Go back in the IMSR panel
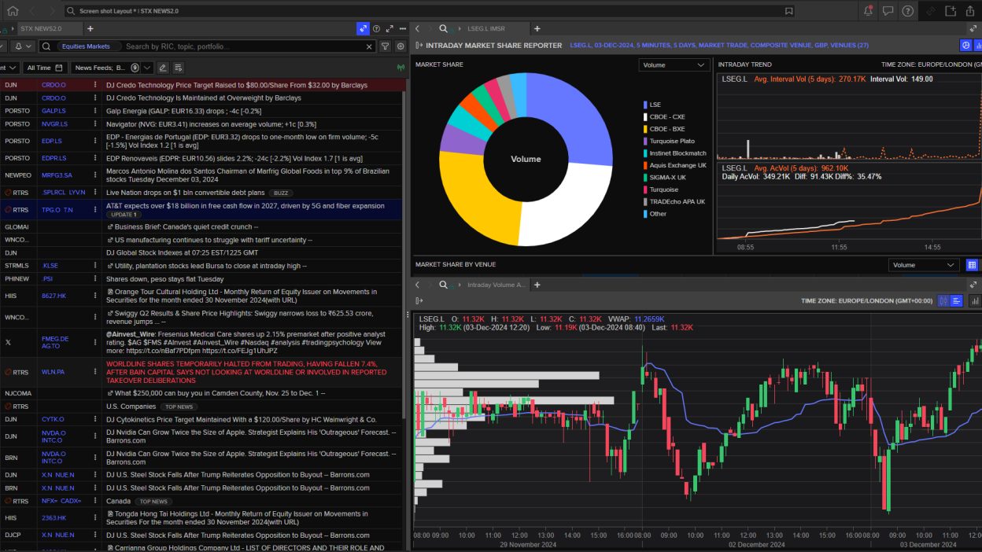This screenshot has height=552, width=982. pos(418,28)
